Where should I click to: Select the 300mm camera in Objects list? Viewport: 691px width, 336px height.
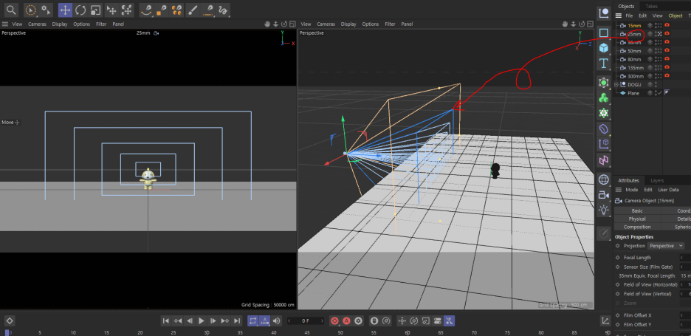(636, 76)
